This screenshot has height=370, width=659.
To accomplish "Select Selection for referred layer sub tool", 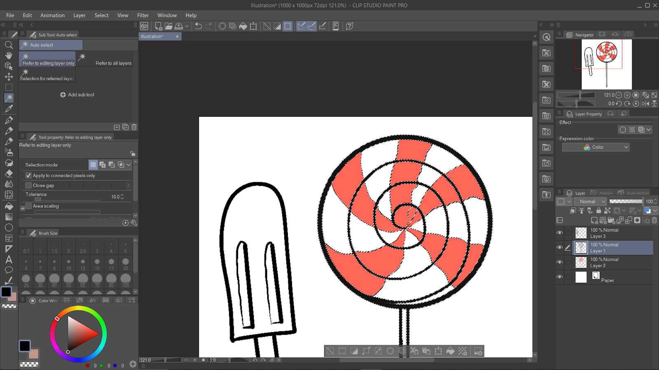I will pyautogui.click(x=47, y=74).
